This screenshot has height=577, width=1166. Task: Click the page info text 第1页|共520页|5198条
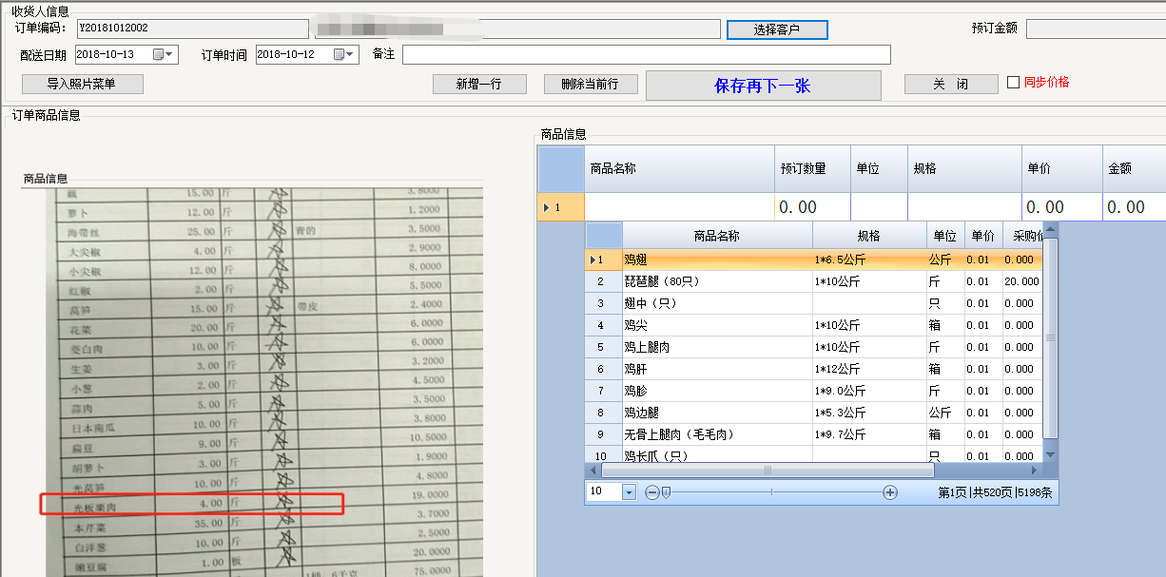coord(995,492)
